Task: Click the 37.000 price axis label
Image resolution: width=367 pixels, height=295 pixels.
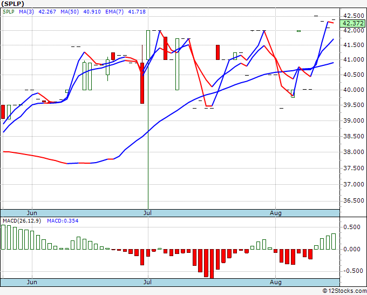Action: pos(354,184)
